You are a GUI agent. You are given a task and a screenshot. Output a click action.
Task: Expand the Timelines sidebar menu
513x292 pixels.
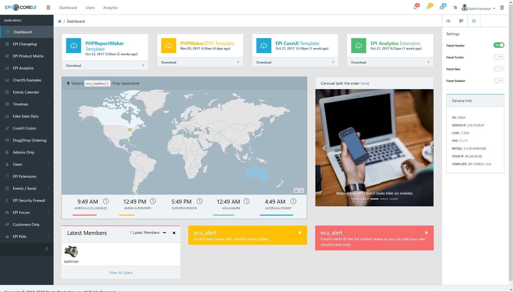(x=27, y=104)
